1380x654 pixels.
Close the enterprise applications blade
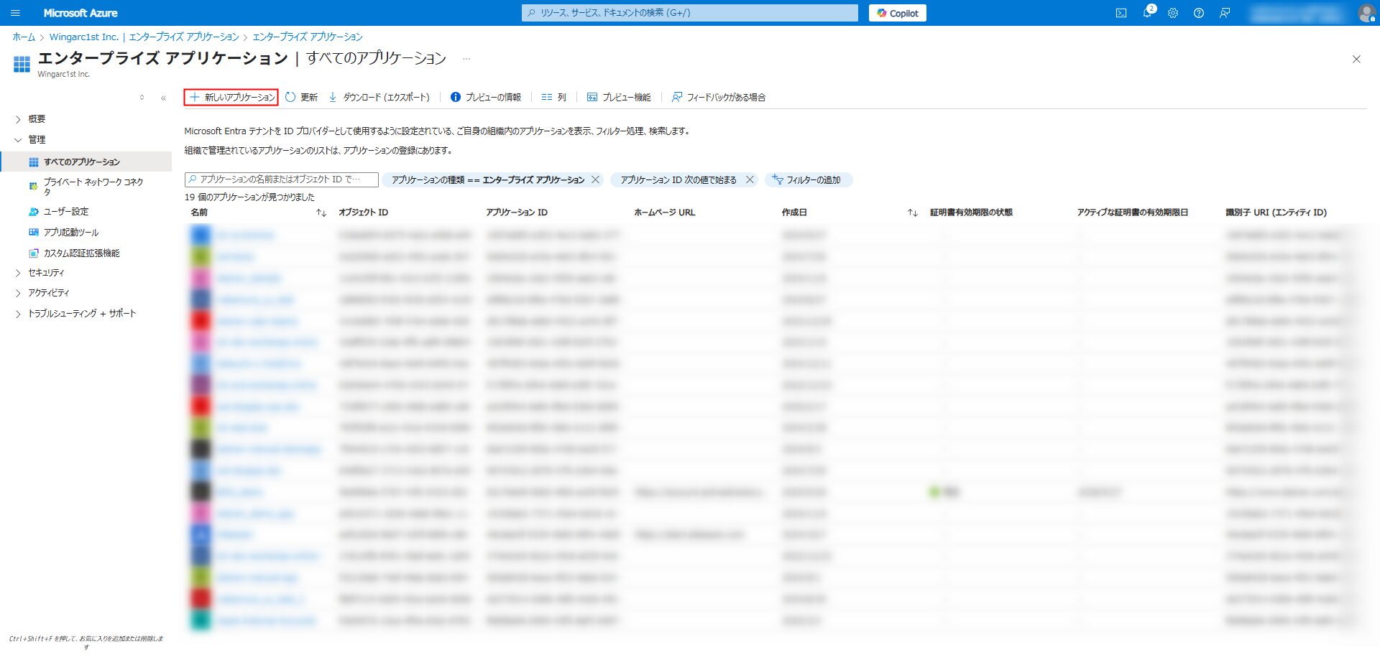point(1356,59)
